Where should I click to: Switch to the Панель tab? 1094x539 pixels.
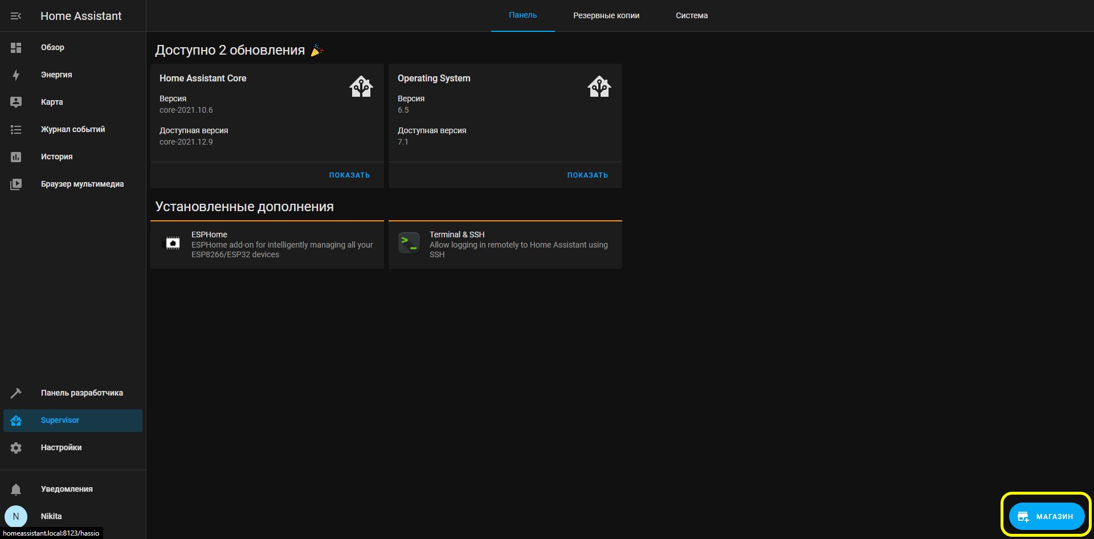point(522,15)
